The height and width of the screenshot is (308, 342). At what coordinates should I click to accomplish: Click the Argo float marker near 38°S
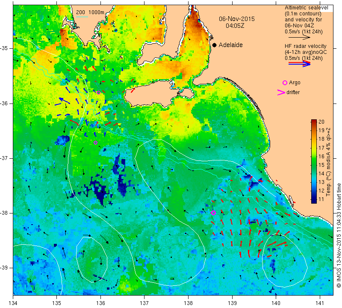(x=213, y=213)
